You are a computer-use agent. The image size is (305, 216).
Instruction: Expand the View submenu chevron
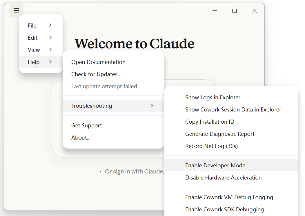coord(50,50)
